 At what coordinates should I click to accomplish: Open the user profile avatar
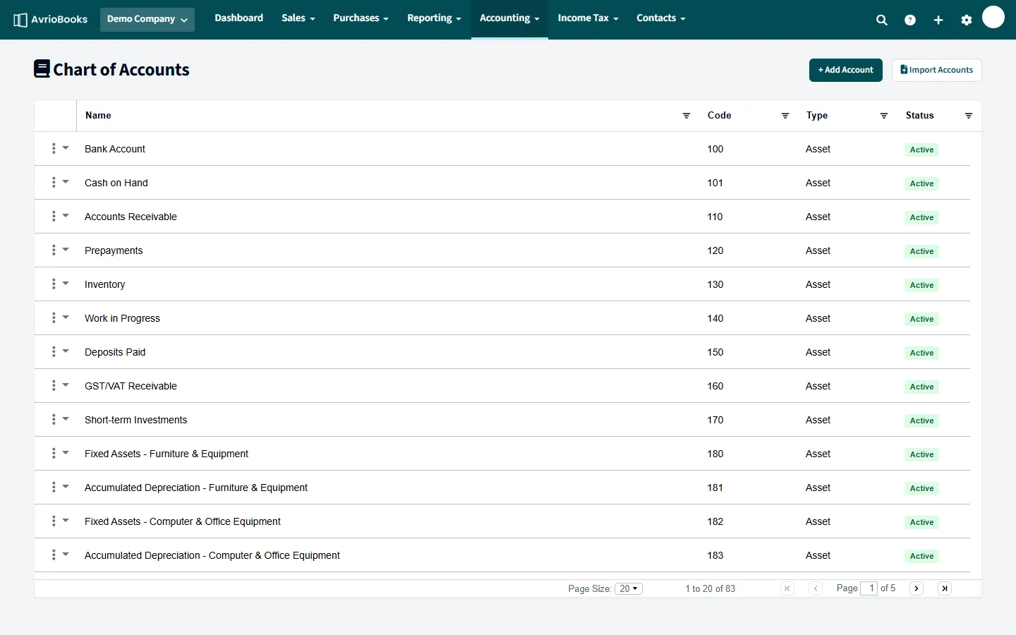pos(993,17)
